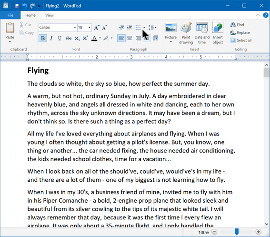Zoom out with the minus button
The height and width of the screenshot is (237, 270).
click(214, 232)
